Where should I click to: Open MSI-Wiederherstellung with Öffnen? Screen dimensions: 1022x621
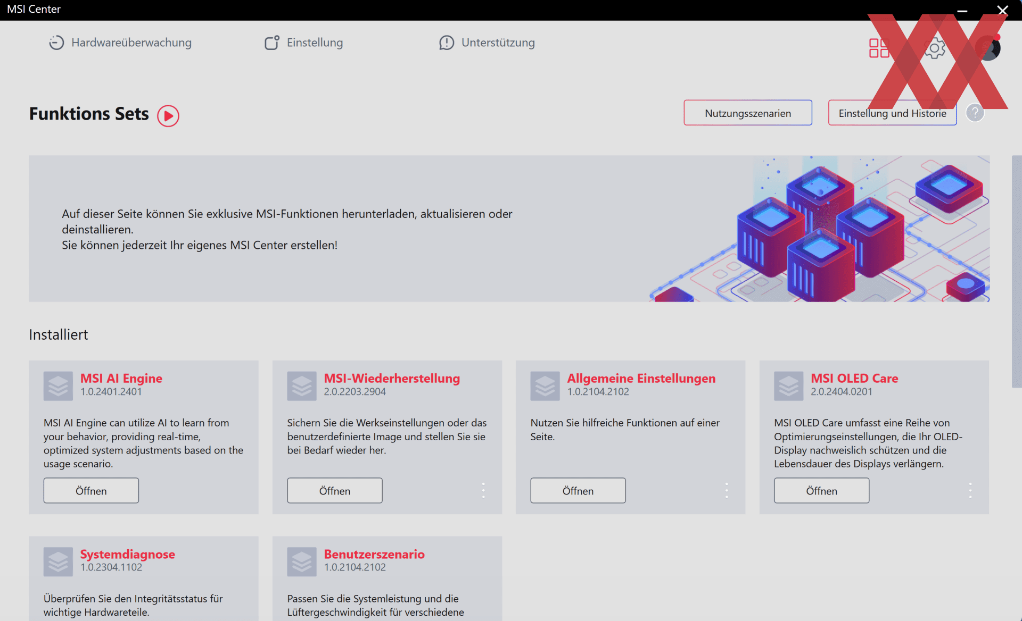[x=335, y=490]
